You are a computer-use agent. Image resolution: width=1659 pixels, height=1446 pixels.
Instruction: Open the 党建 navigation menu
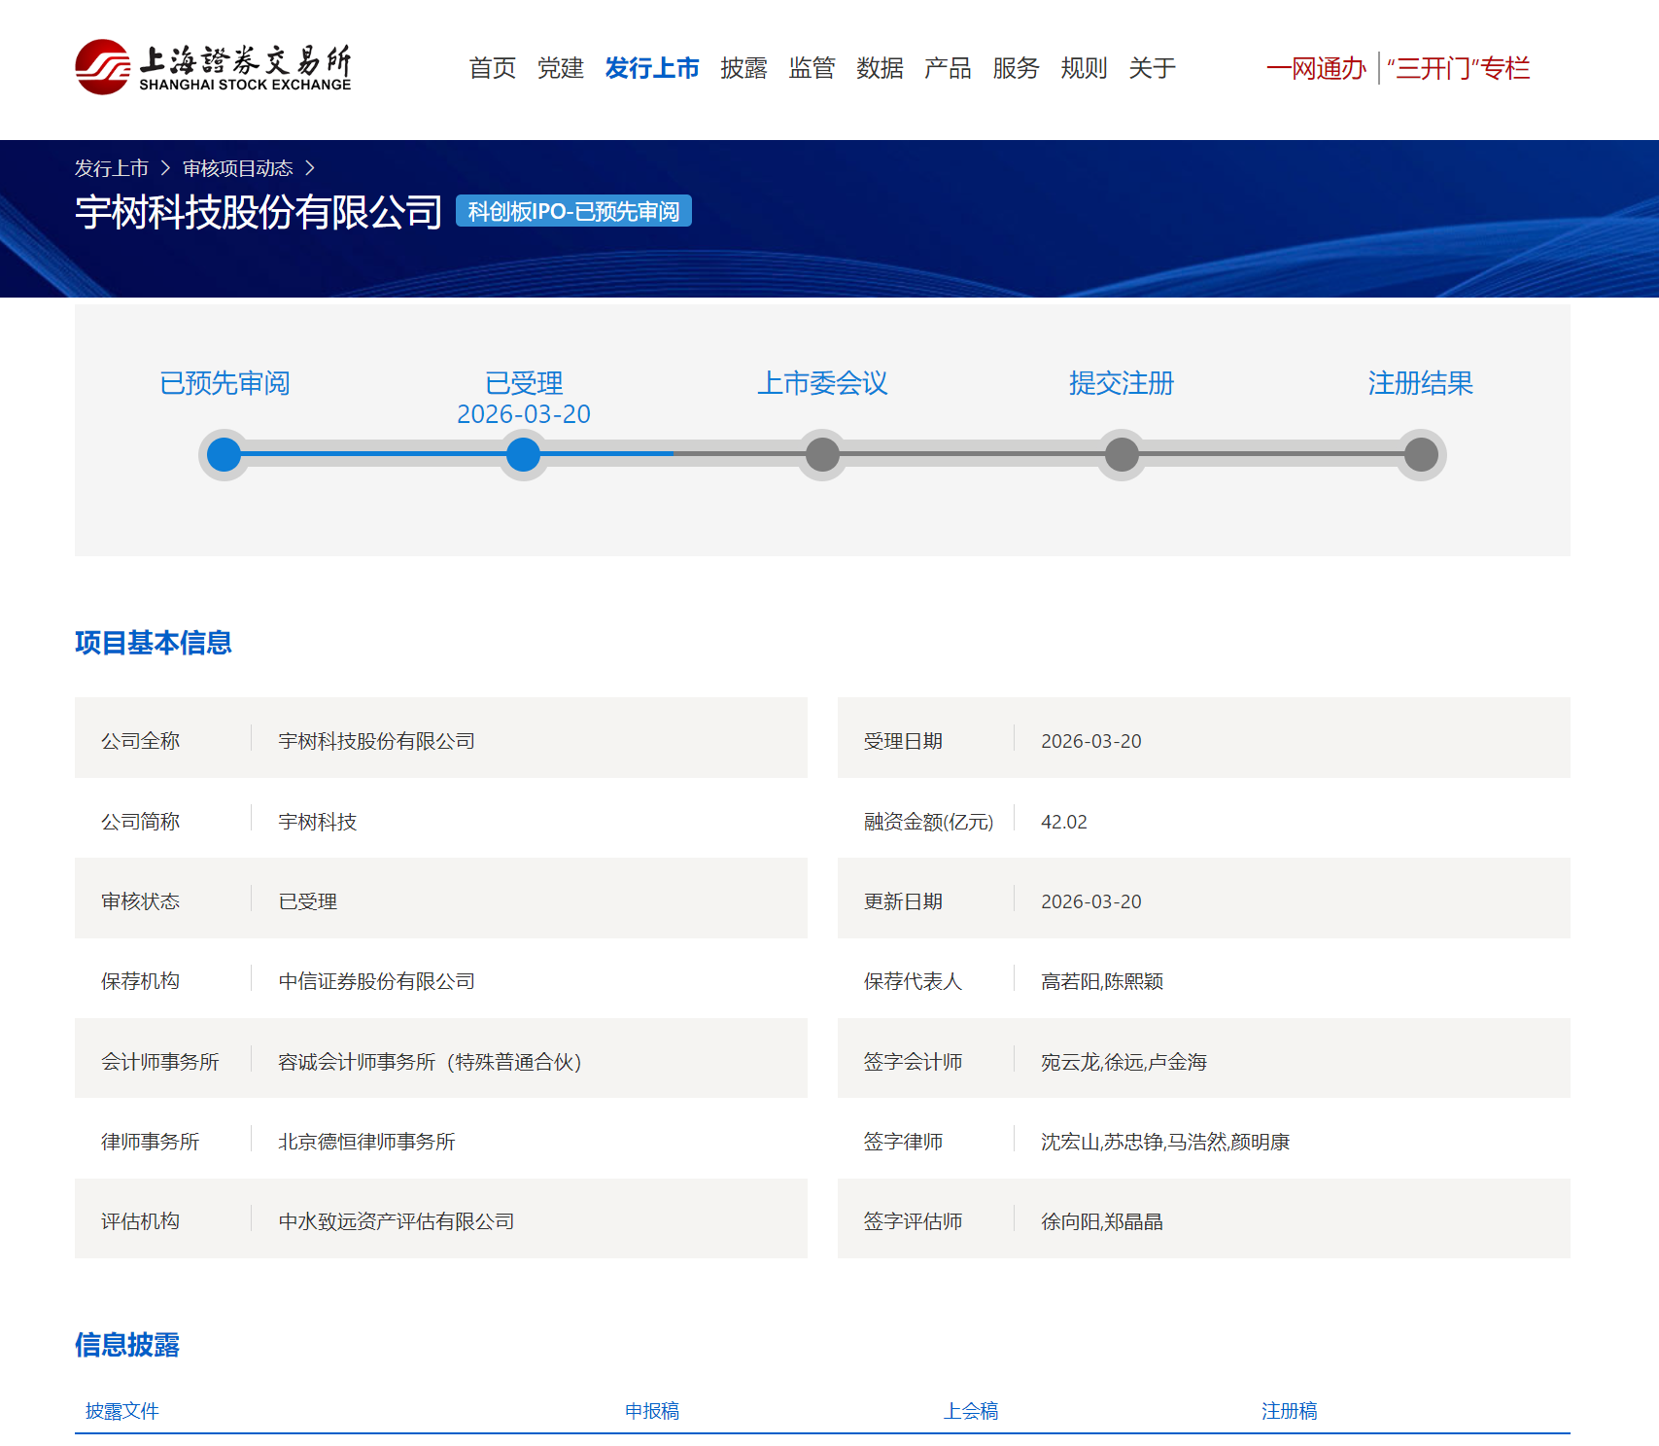point(560,68)
